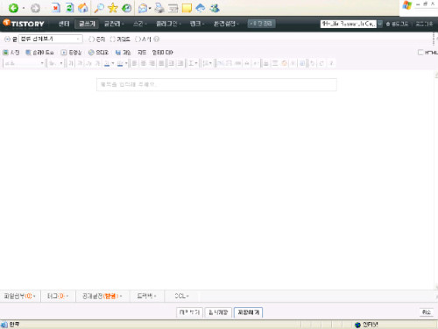Click the magnifier Search icon
This screenshot has height=329, width=438.
coord(99,8)
